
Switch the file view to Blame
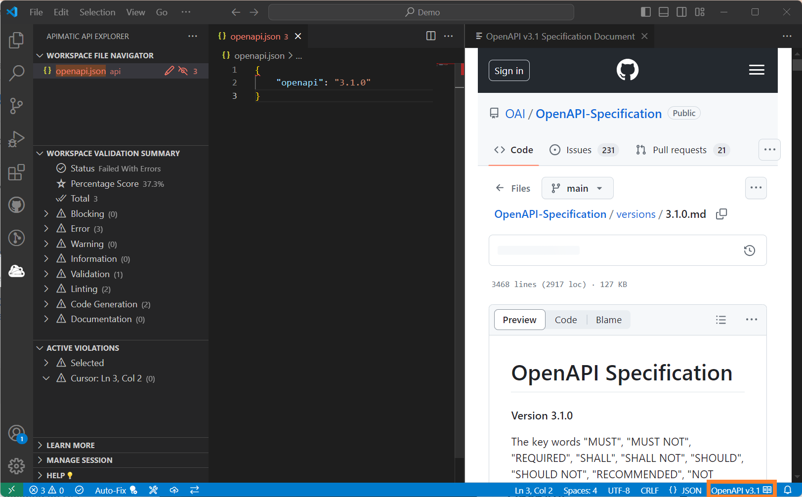point(609,320)
